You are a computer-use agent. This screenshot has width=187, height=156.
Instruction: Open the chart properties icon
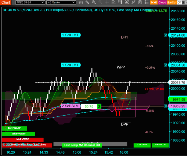140,2
